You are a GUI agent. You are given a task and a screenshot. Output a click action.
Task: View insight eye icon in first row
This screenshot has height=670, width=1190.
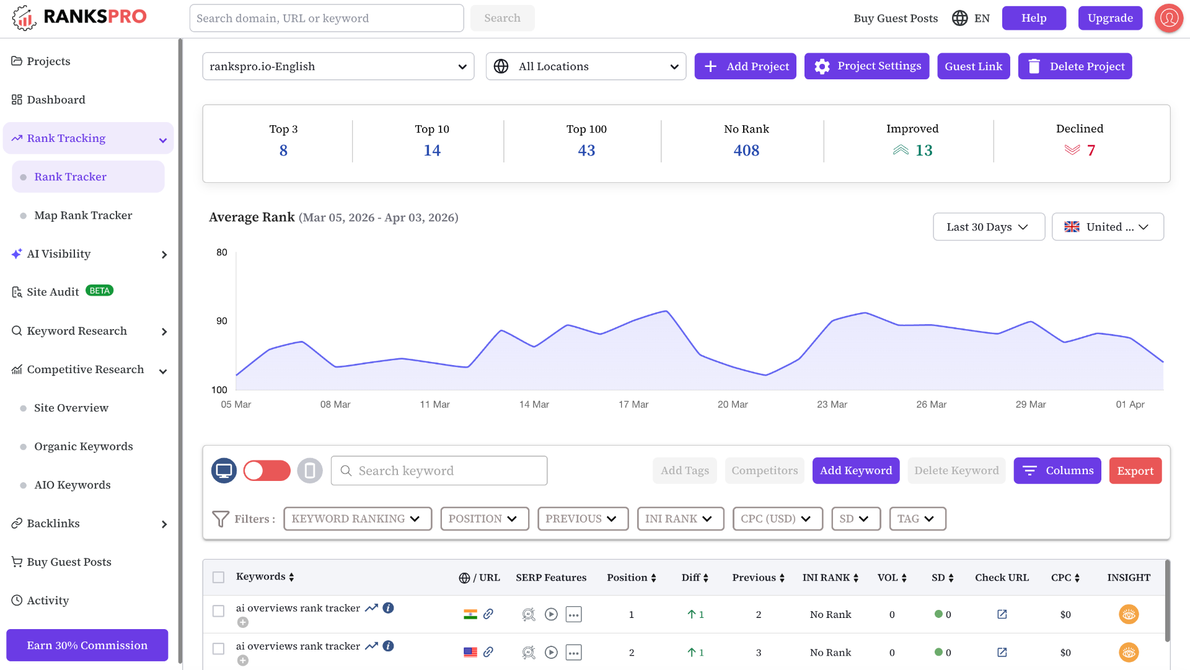tap(1129, 614)
